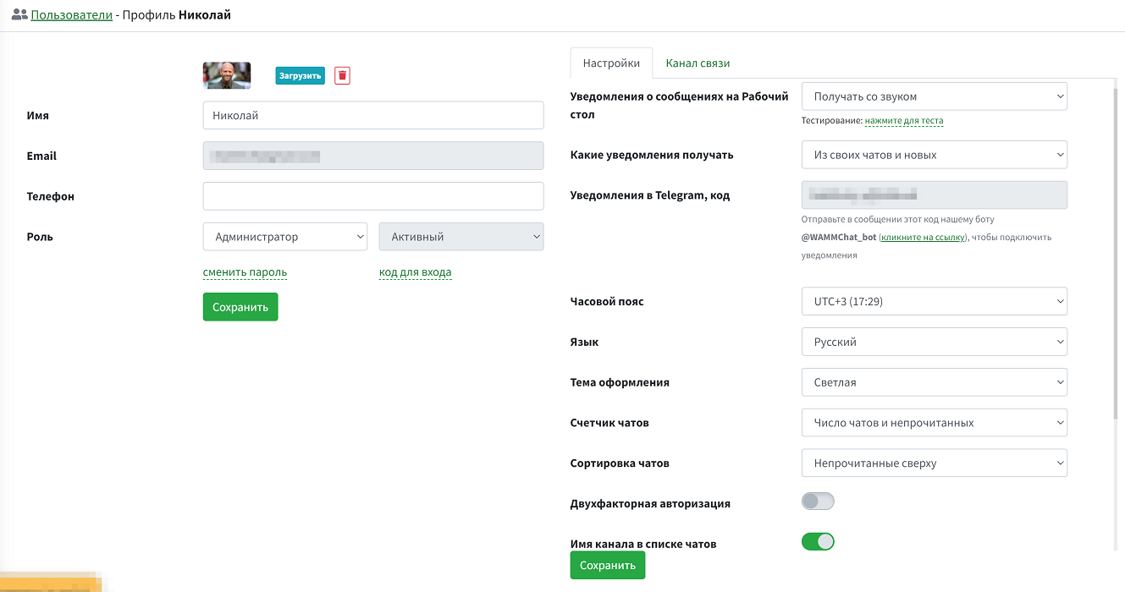
Task: Enable two-factor authorization toggle
Action: [x=818, y=501]
